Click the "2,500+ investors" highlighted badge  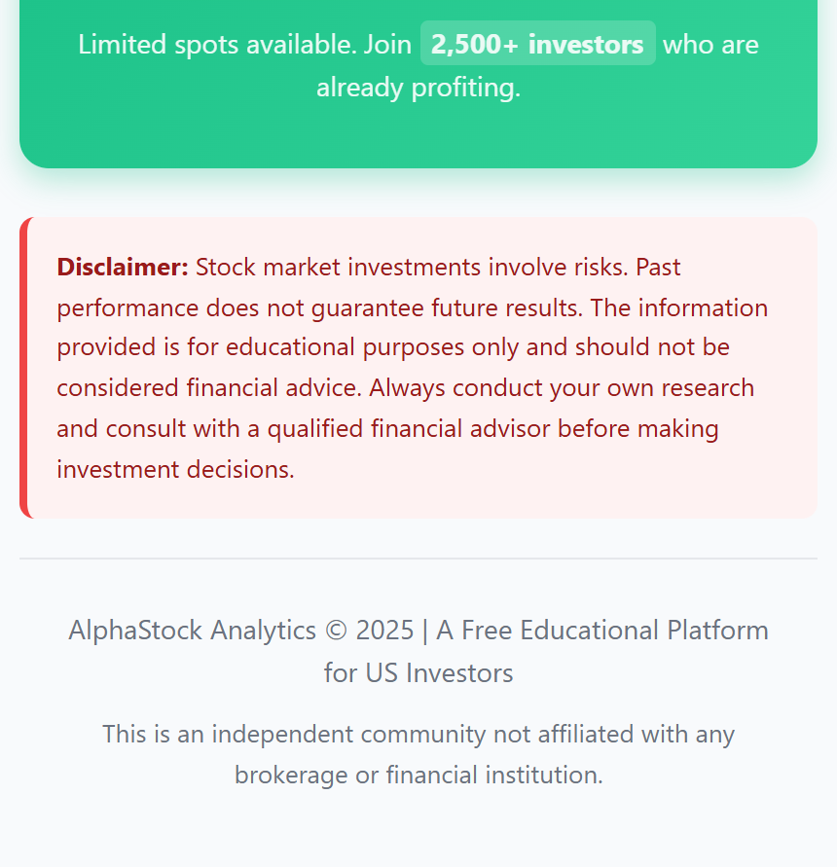point(537,45)
